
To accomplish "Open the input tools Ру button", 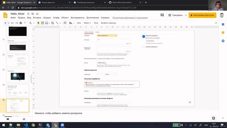I will click(71, 23).
